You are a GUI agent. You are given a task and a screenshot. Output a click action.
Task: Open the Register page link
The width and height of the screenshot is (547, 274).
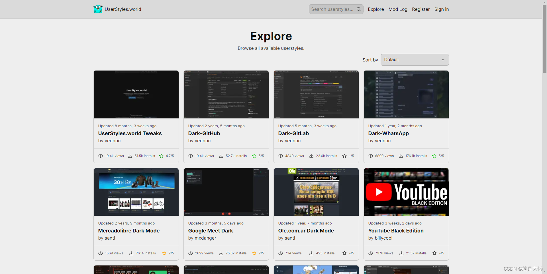coord(421,9)
